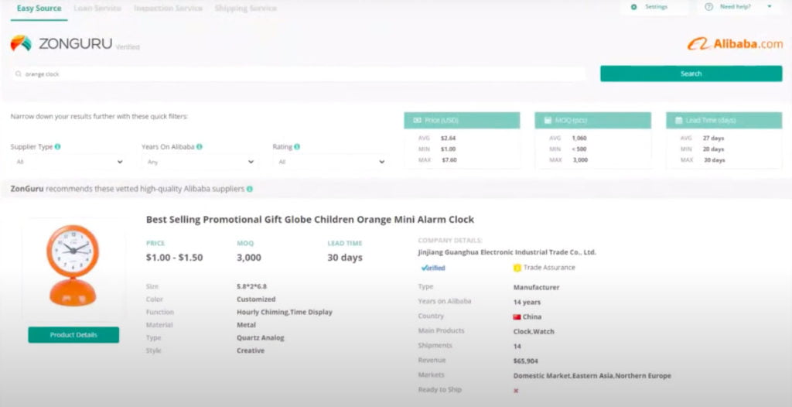Select the $1.00 - $1.50 price text
The height and width of the screenshot is (407, 792).
click(174, 258)
